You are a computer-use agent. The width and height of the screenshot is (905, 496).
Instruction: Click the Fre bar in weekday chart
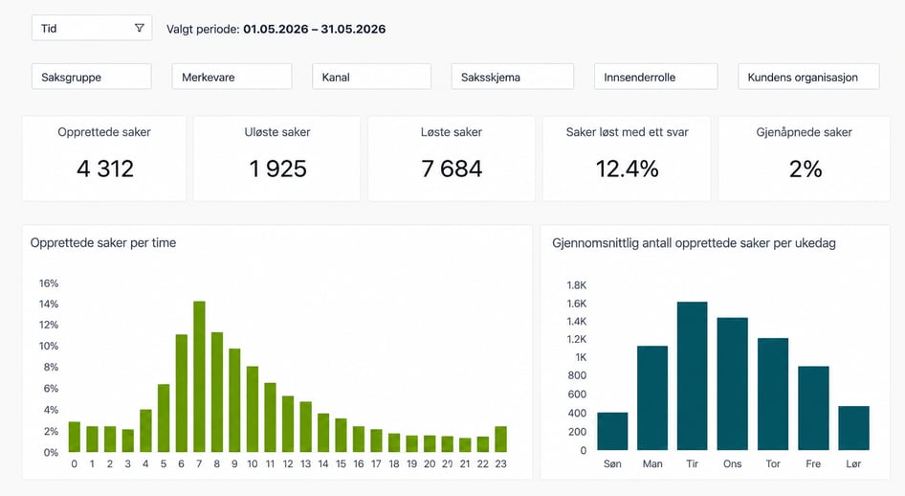tap(813, 408)
